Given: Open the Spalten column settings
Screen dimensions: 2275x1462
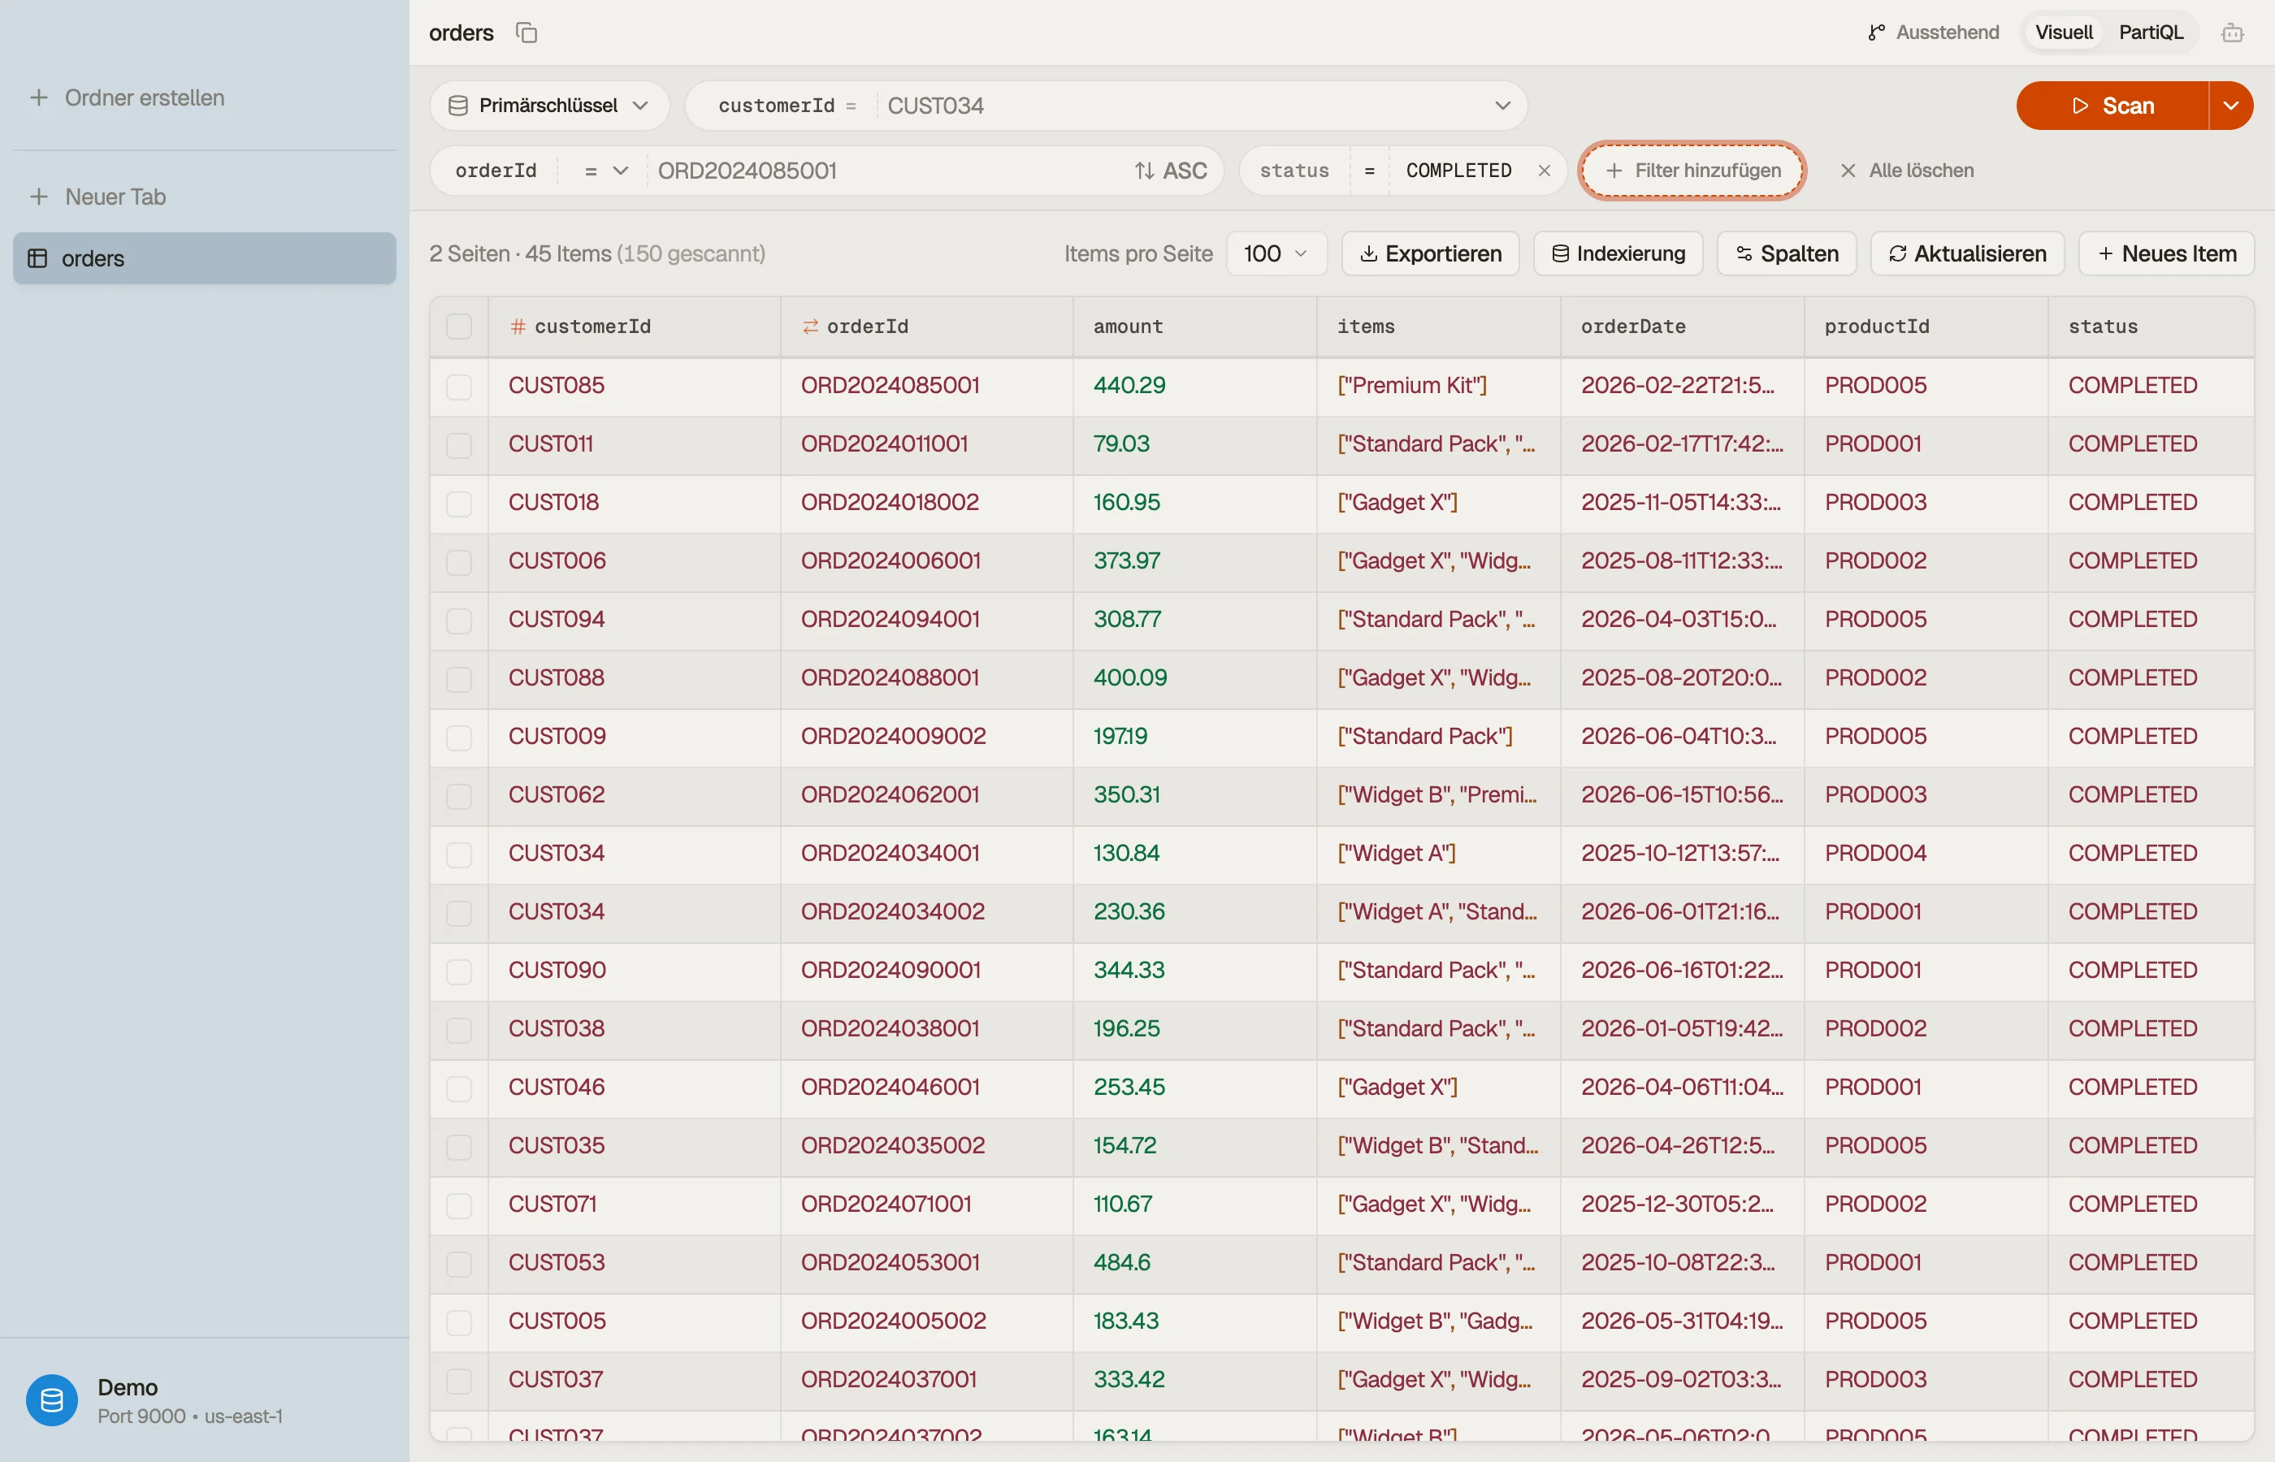Looking at the screenshot, I should (1786, 253).
